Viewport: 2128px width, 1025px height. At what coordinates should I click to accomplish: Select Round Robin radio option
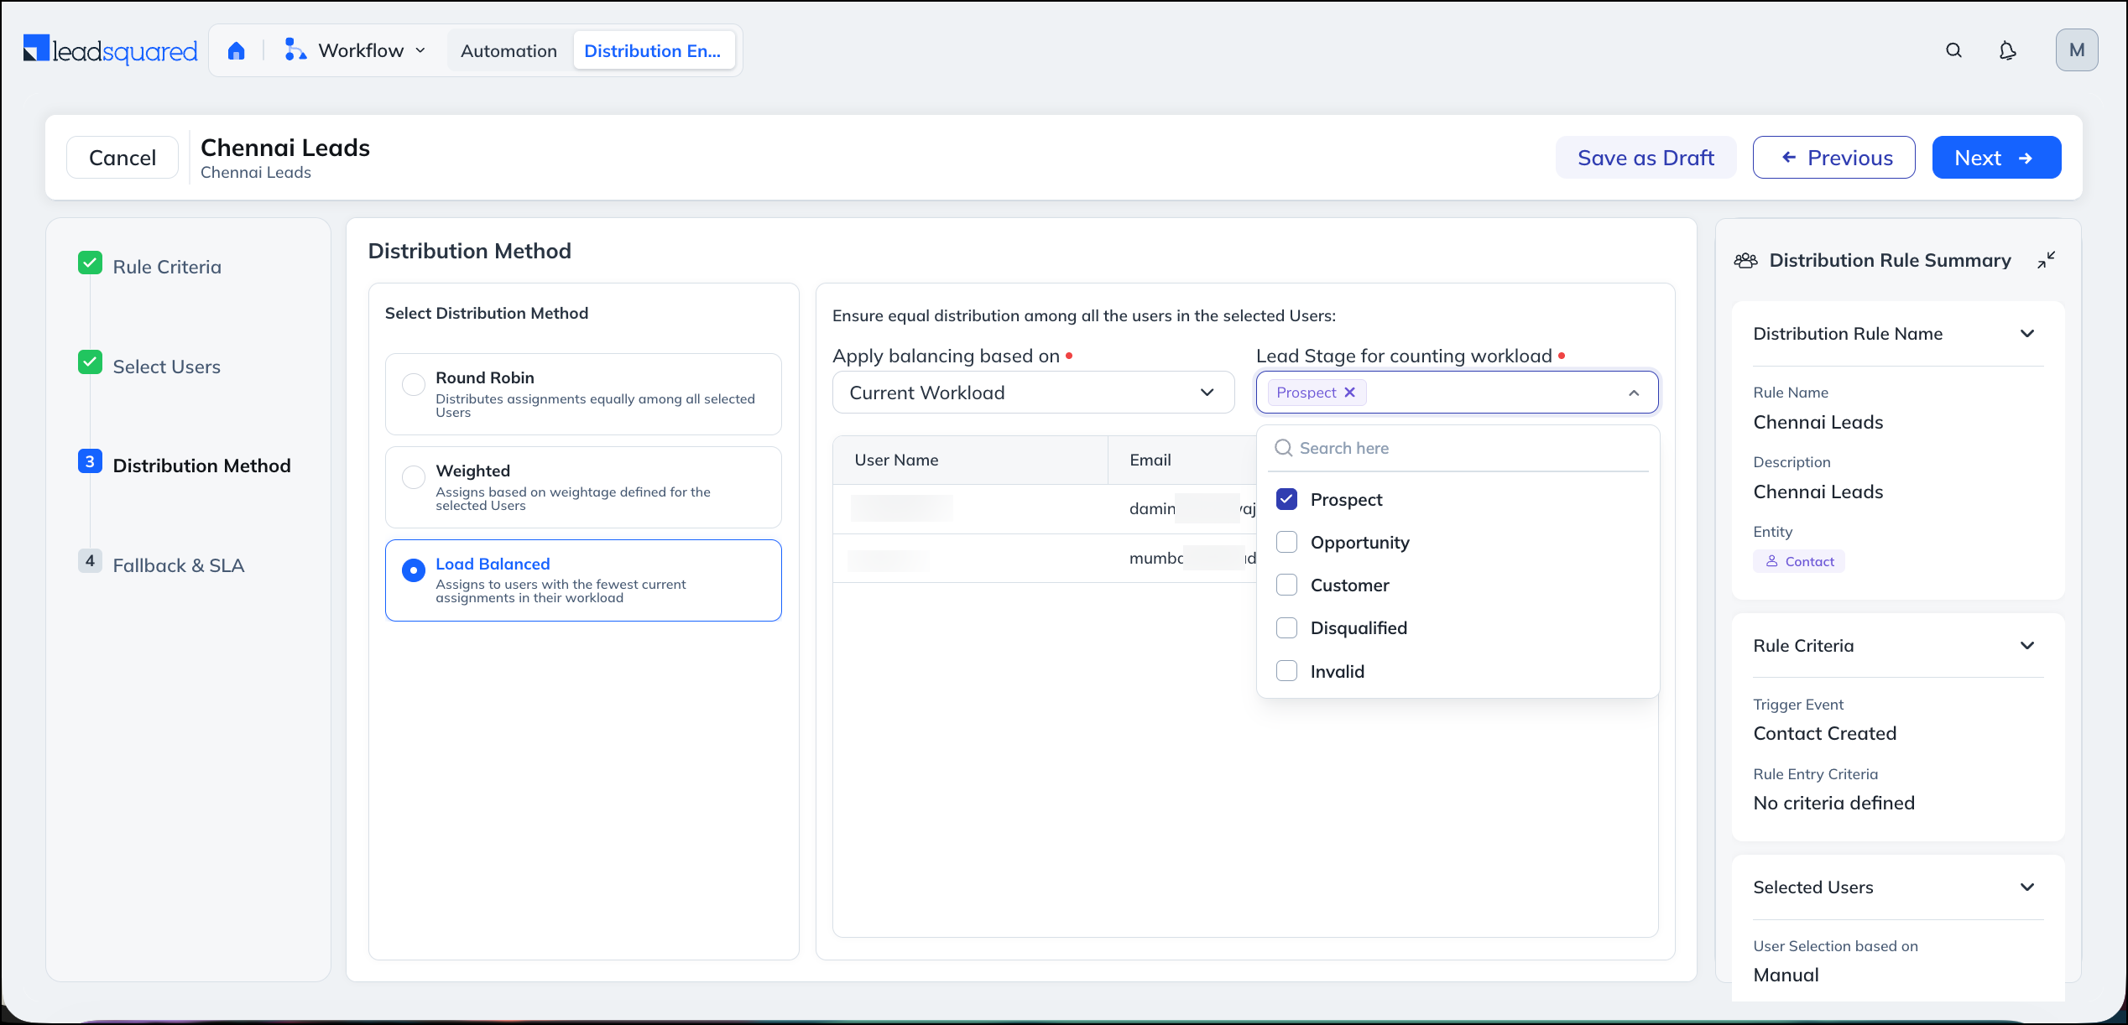click(x=414, y=385)
